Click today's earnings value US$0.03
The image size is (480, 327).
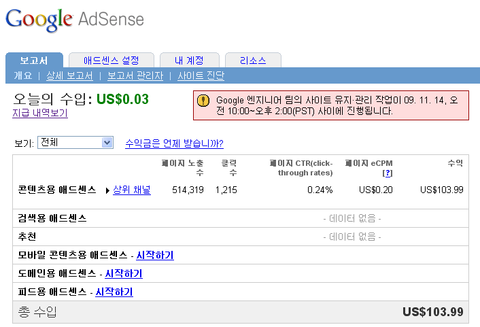122,99
